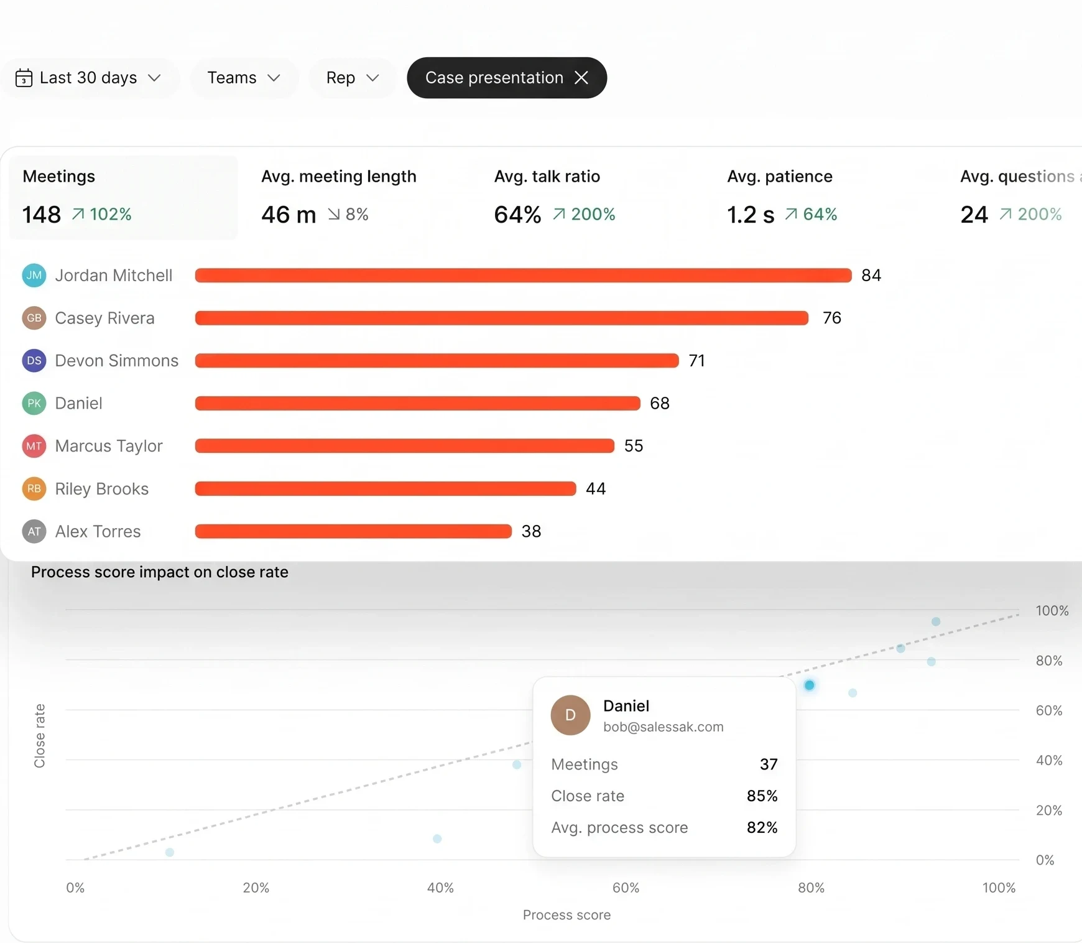The height and width of the screenshot is (943, 1082).
Task: Click the 102% meetings trend indicator
Action: point(102,214)
